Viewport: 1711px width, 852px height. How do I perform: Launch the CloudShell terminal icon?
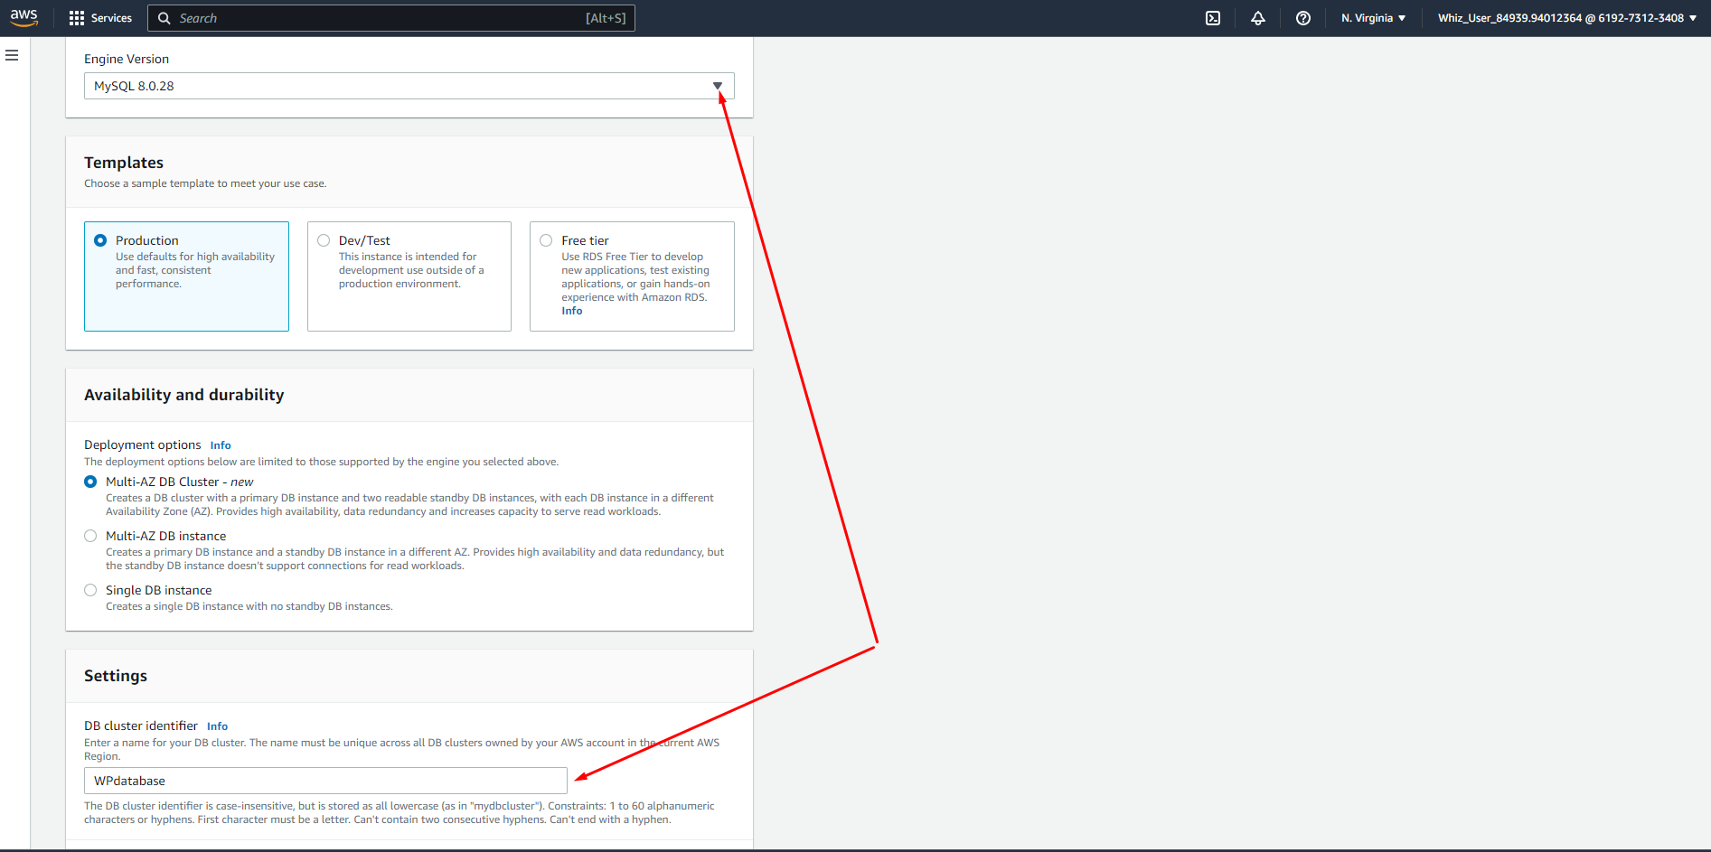coord(1213,18)
